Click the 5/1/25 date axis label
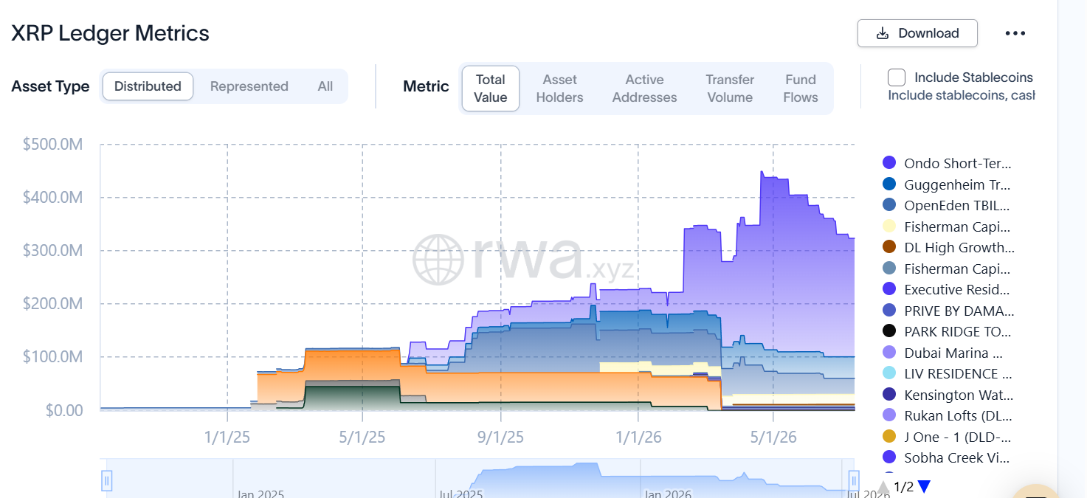The image size is (1087, 498). (x=362, y=438)
